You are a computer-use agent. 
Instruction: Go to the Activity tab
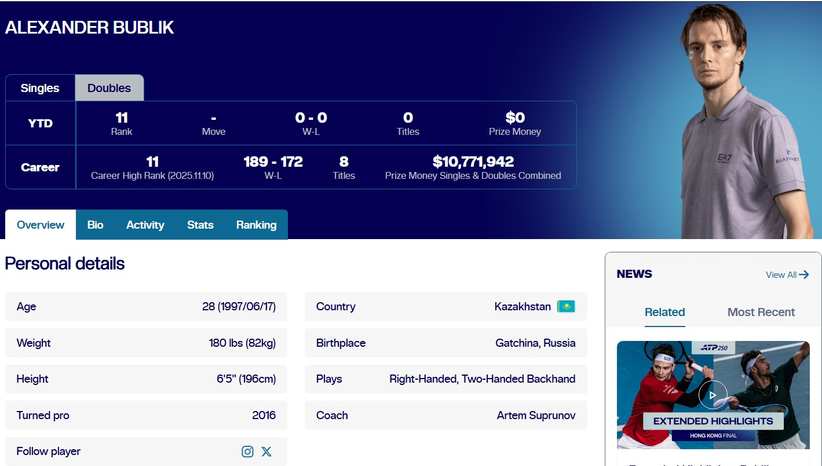point(145,225)
